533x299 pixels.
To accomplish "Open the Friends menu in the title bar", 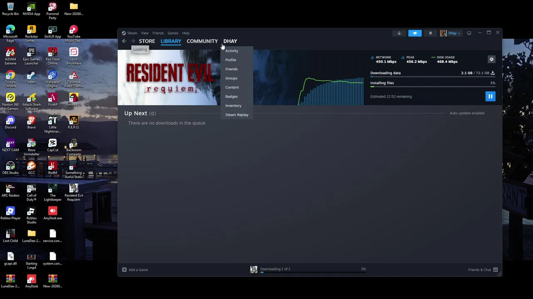I will 158,33.
